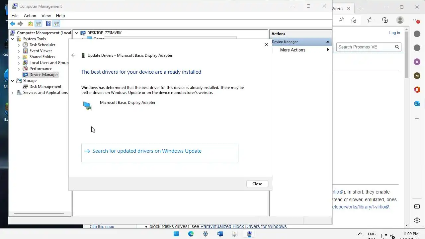Expand the Performance node
425x239 pixels.
tap(19, 69)
